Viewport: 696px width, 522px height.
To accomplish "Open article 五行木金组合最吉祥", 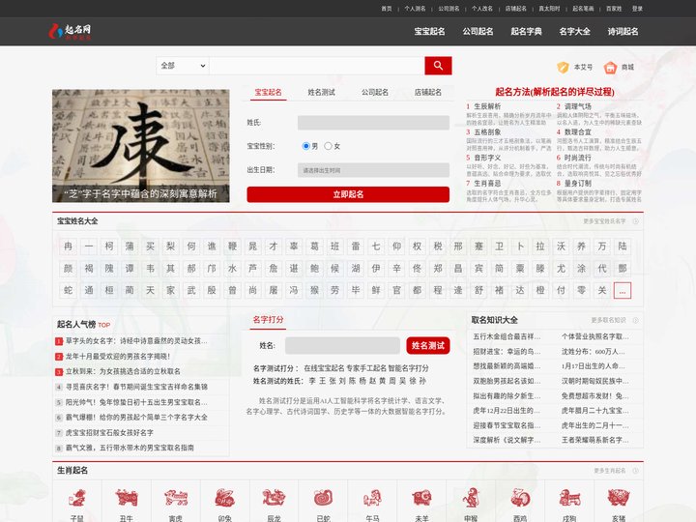I will [507, 336].
